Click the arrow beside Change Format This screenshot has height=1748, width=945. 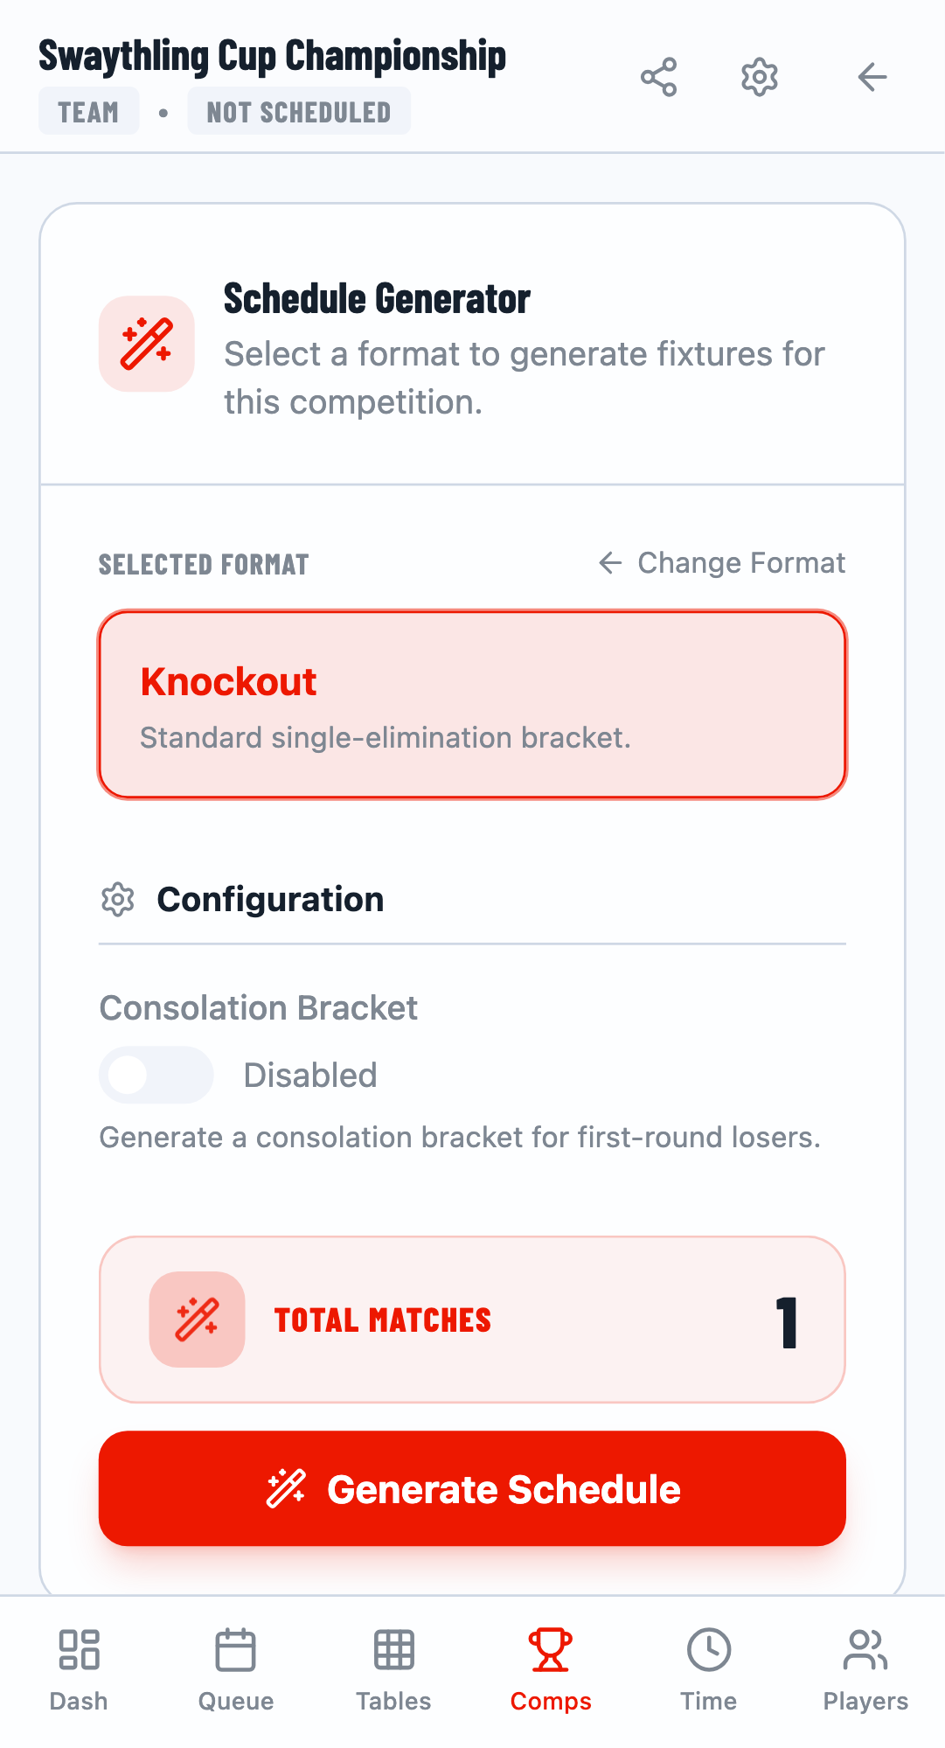(x=609, y=563)
